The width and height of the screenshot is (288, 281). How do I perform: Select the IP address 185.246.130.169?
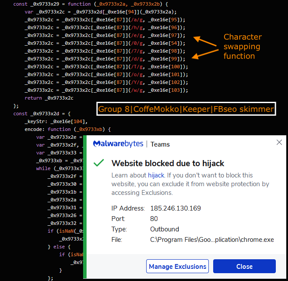click(x=175, y=208)
